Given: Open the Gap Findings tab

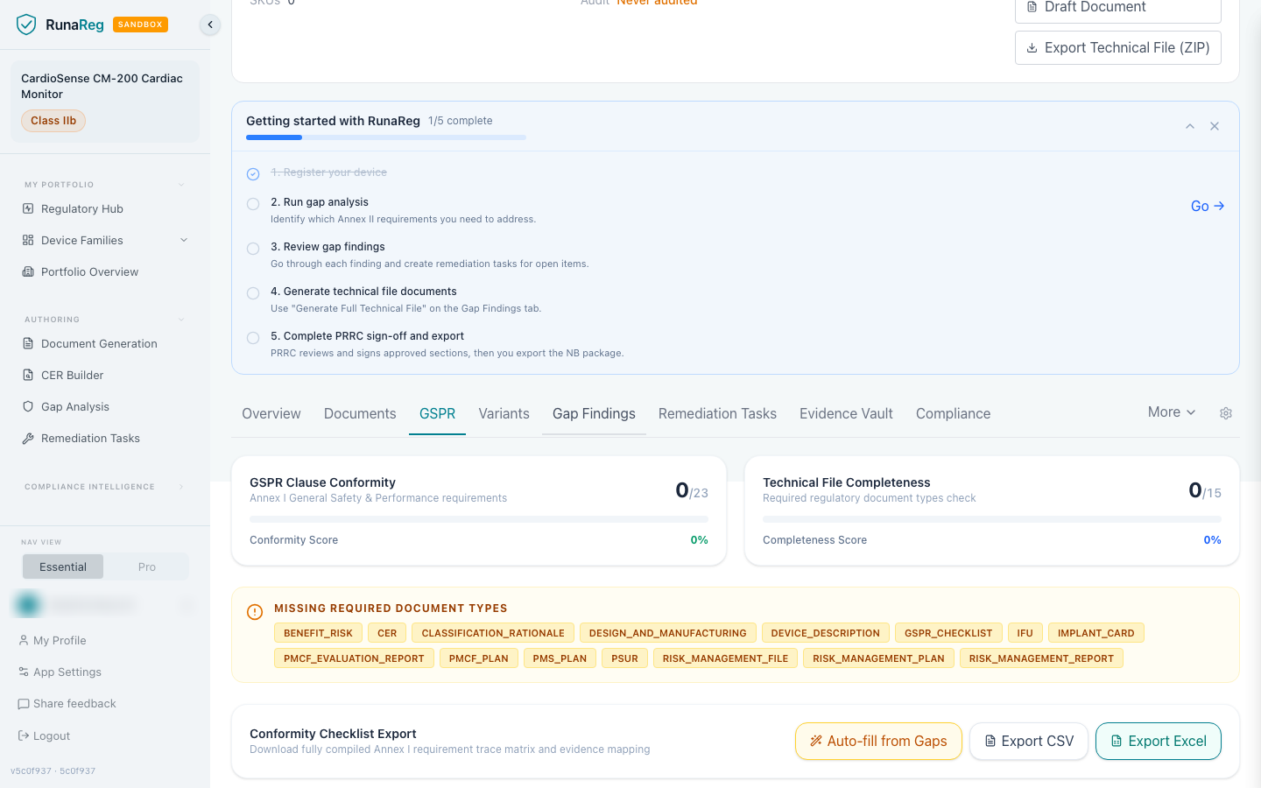Looking at the screenshot, I should click(x=594, y=413).
